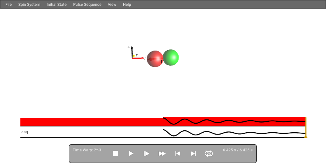Open the File menu

[9, 4]
